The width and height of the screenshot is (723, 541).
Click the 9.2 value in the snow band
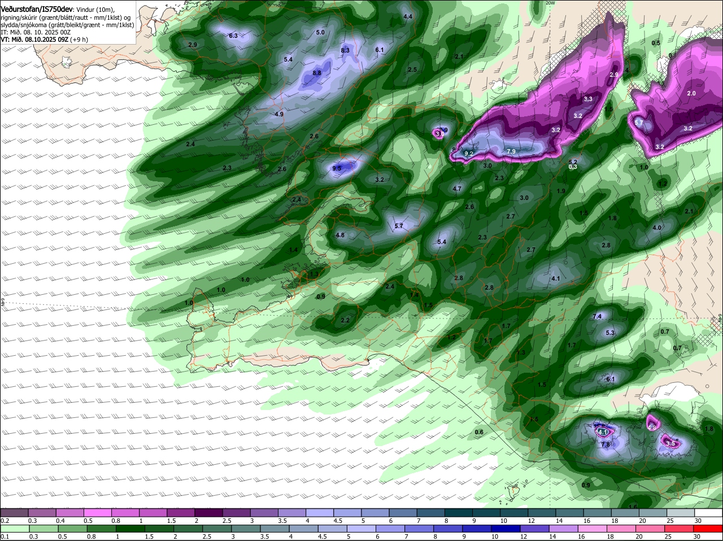(x=469, y=153)
